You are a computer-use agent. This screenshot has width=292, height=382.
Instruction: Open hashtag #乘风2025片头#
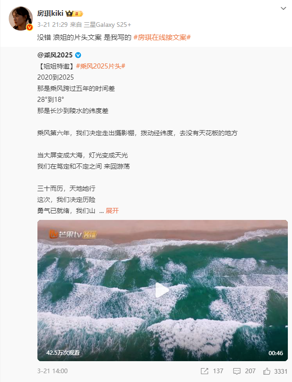click(101, 66)
